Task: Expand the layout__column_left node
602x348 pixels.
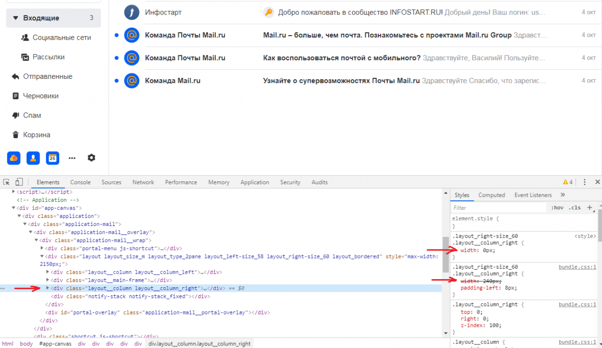Action: (48, 272)
